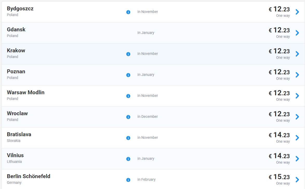Open info icon for Poznan flight

[x=128, y=75]
